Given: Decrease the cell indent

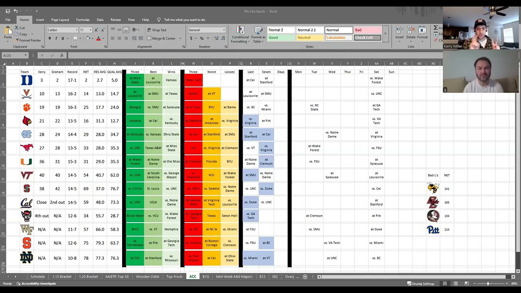Looking at the screenshot, I should [134, 38].
